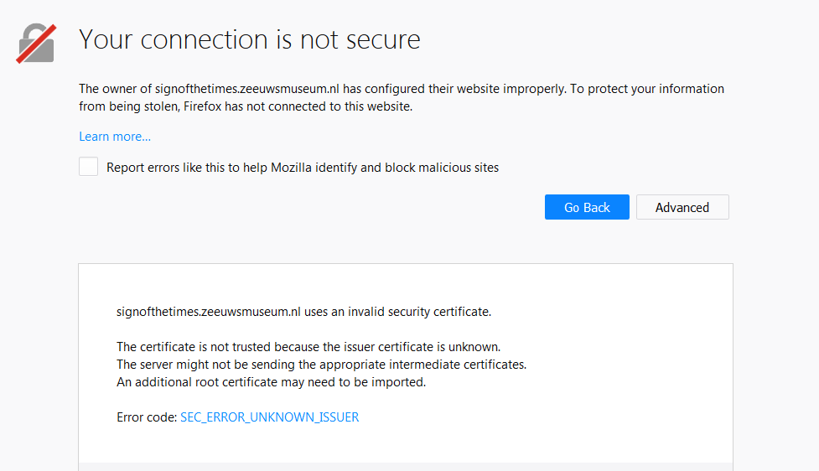Tick the report errors to Mozilla checkbox
Viewport: 819px width, 471px height.
tap(89, 167)
